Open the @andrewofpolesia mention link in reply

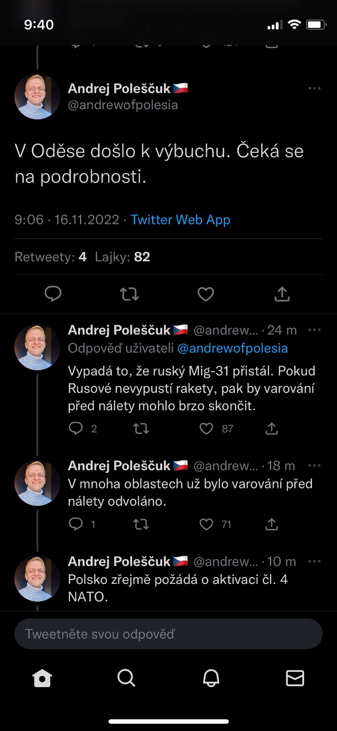[x=232, y=349]
